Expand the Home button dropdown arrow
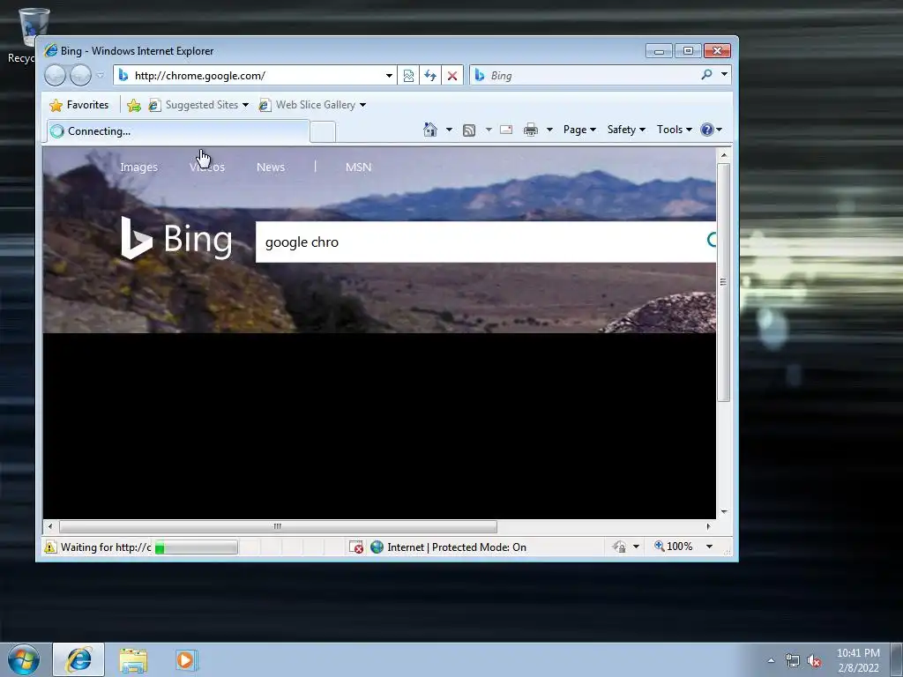 click(449, 130)
